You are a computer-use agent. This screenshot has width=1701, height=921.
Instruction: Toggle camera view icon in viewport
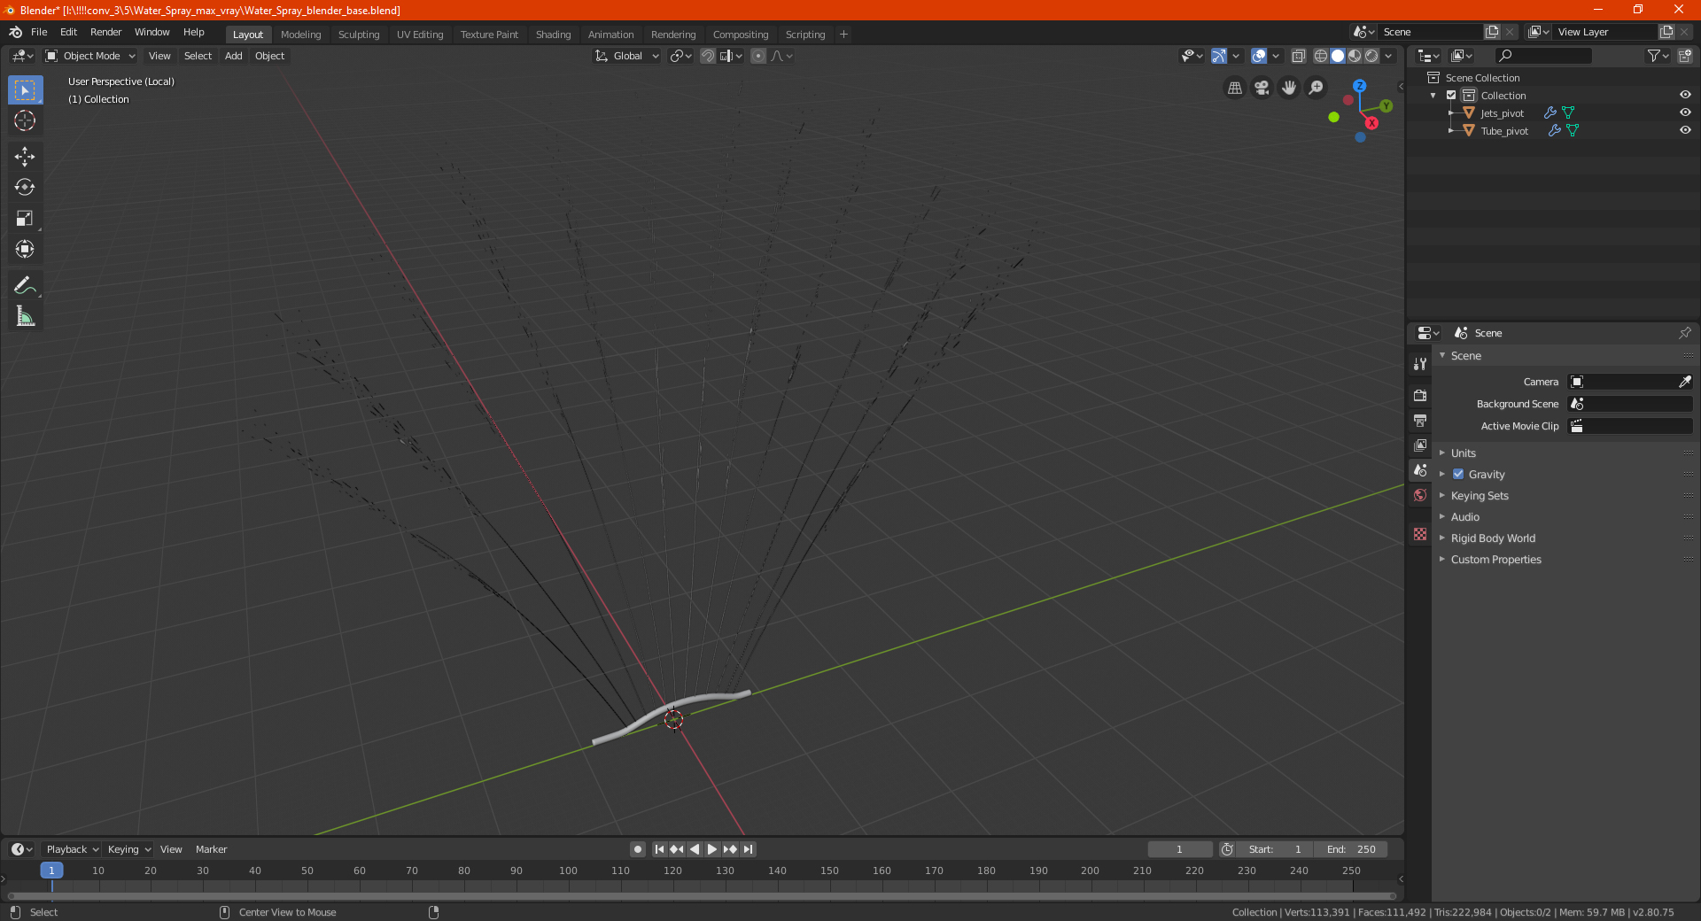click(1262, 88)
